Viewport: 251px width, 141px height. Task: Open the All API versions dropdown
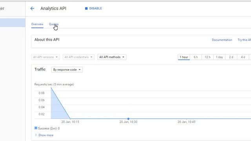(45, 57)
